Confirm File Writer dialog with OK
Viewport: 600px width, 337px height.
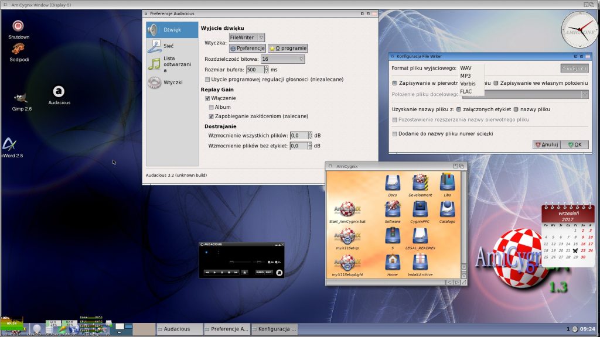pyautogui.click(x=575, y=145)
